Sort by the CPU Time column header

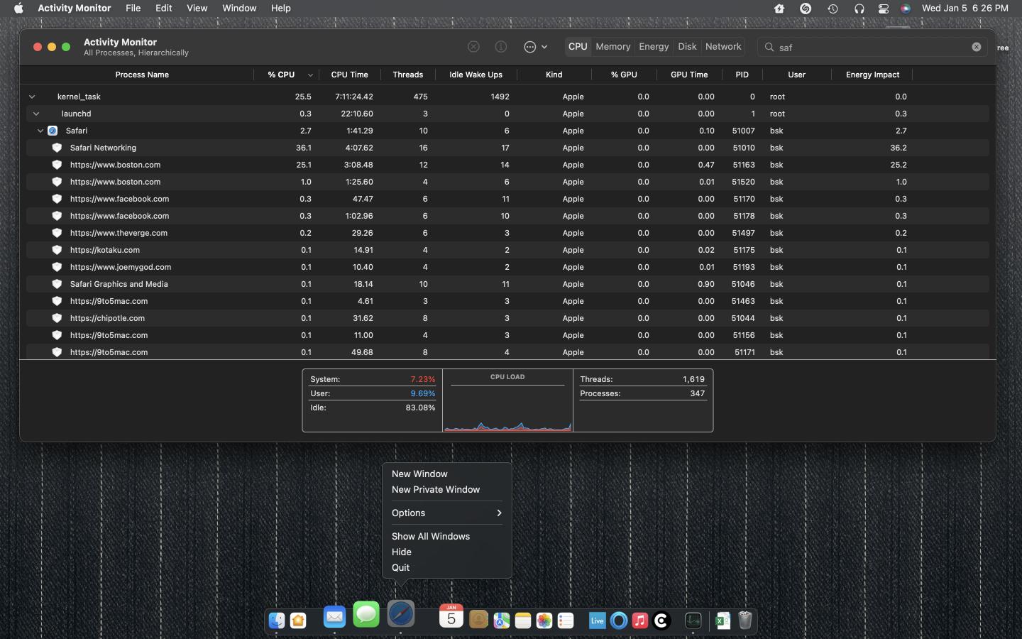click(349, 75)
